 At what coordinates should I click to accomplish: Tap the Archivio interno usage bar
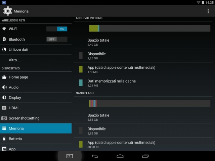(x=150, y=28)
